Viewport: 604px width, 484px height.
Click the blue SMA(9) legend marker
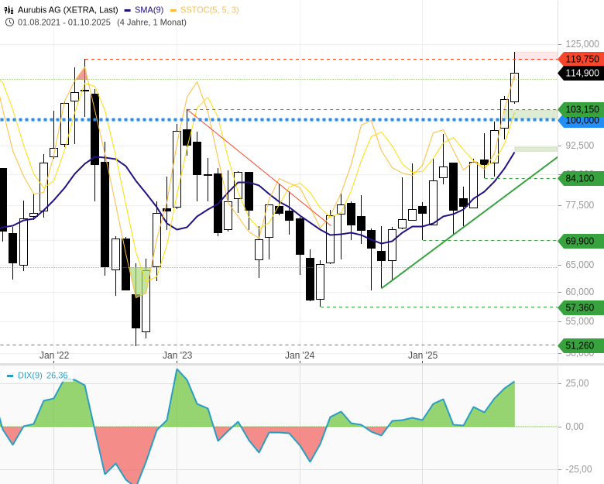click(127, 9)
